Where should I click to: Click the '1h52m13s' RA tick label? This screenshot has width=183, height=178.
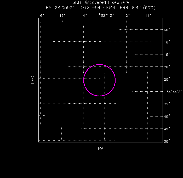(105, 15)
